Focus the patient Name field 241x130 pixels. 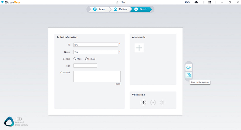tap(96, 52)
